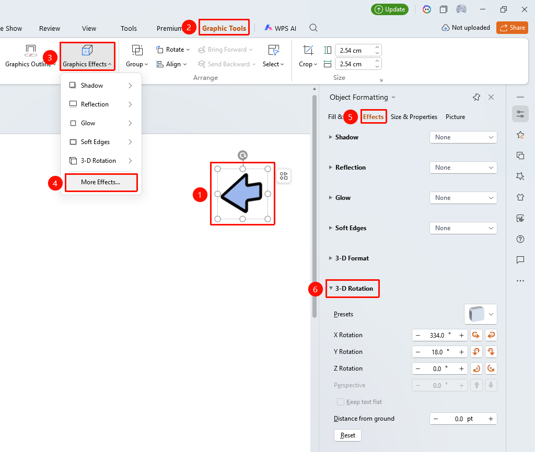Click the X Rotation value field

pyautogui.click(x=439, y=335)
